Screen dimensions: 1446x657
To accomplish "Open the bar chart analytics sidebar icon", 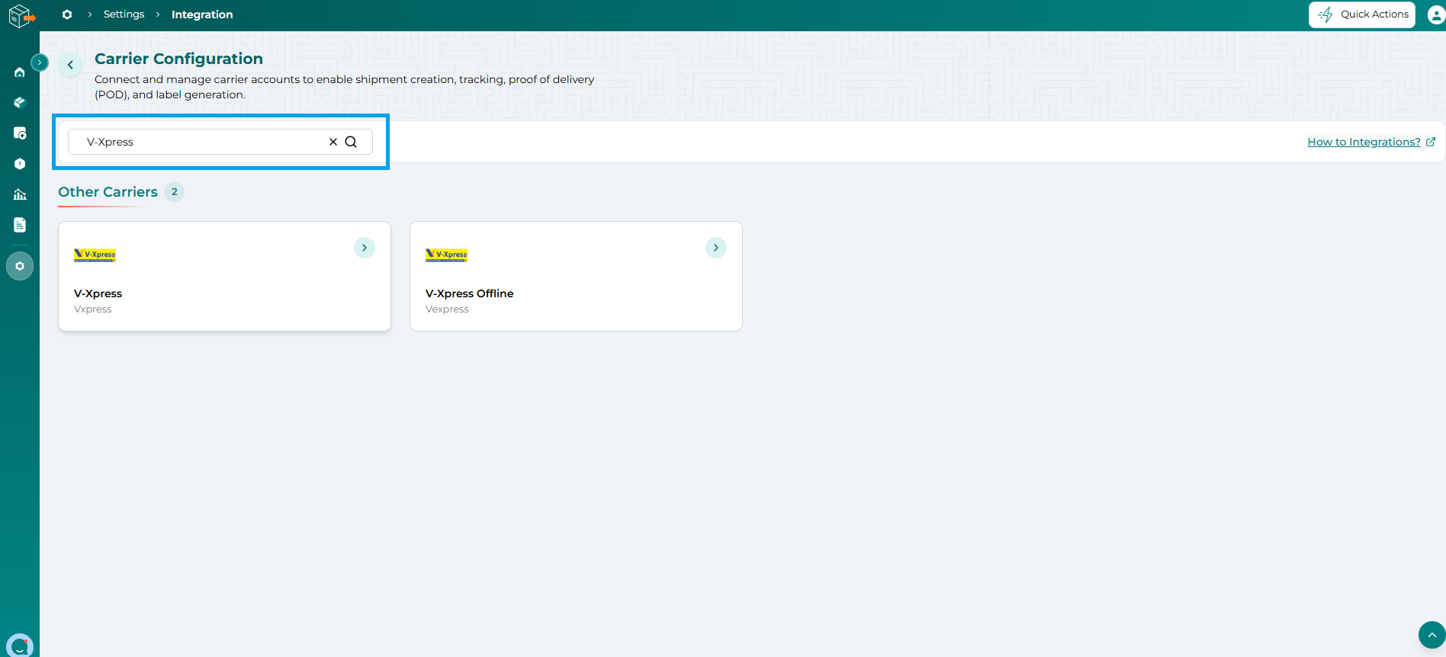I will pyautogui.click(x=20, y=194).
